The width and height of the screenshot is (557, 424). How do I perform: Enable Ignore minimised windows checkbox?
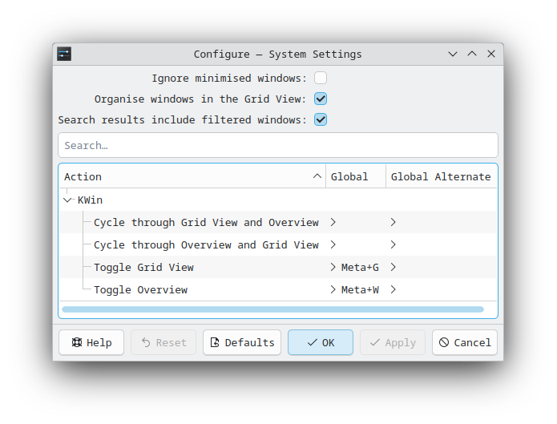pos(321,78)
